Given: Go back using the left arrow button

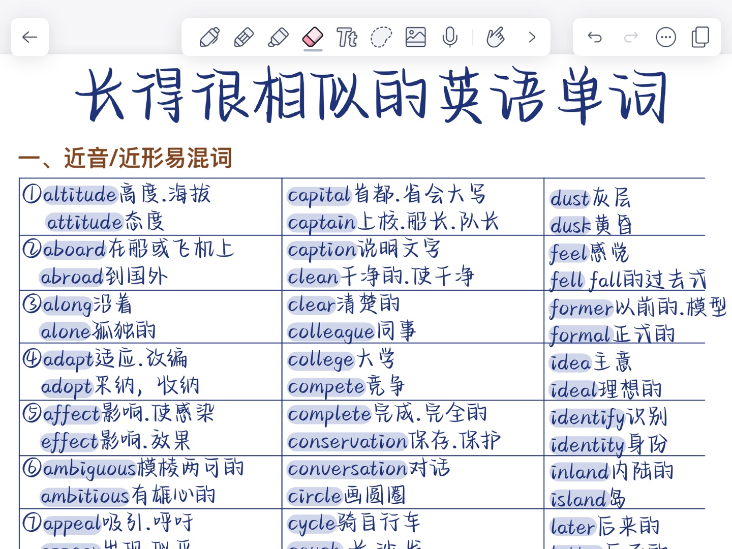Looking at the screenshot, I should coord(30,37).
